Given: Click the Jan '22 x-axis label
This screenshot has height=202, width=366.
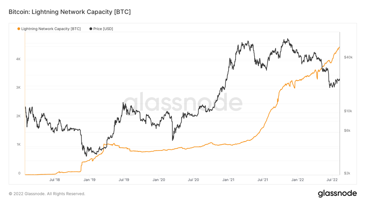Looking at the screenshot, I should coord(298,180).
